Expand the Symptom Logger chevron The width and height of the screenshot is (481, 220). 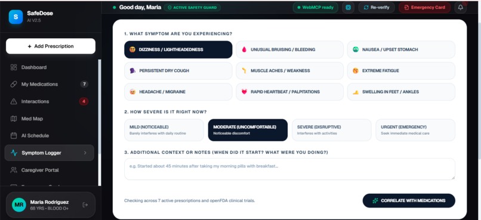[85, 153]
